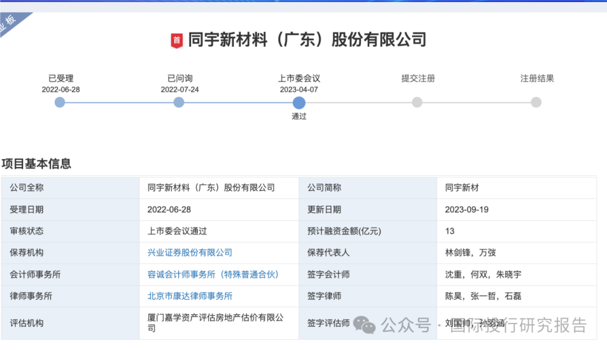Click the 律师事务所 label cell
Screen dimensions: 607x350
(x=70, y=296)
